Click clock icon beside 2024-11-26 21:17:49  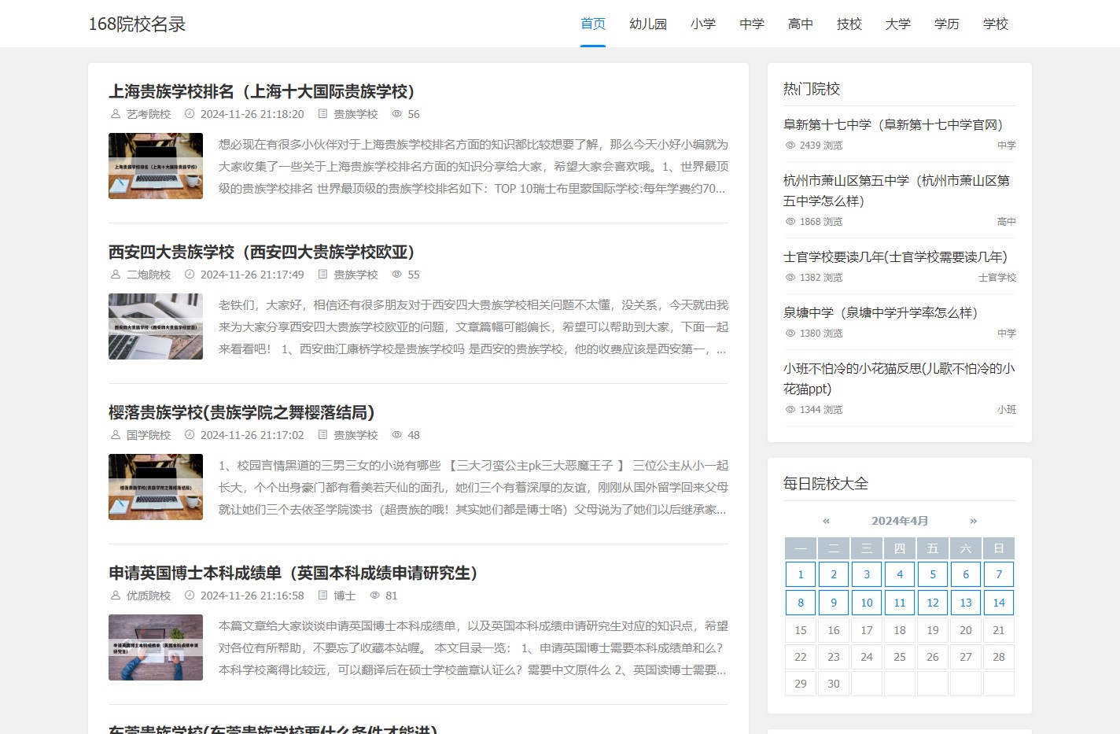pos(190,275)
